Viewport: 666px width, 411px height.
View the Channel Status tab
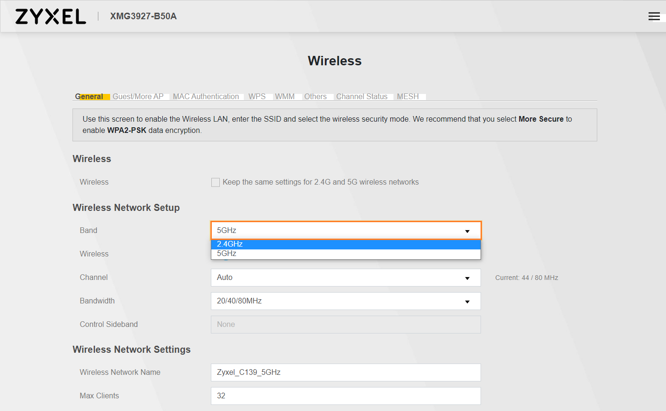(x=361, y=97)
